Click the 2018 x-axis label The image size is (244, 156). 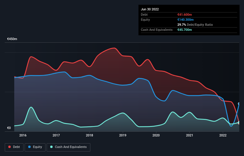click(x=89, y=135)
